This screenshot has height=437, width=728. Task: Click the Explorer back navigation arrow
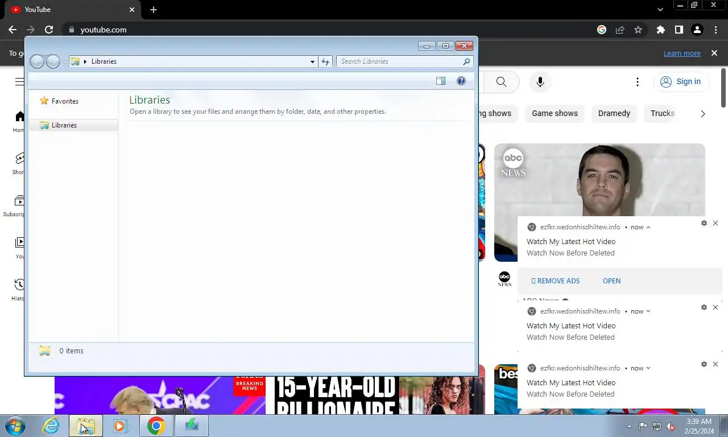37,61
